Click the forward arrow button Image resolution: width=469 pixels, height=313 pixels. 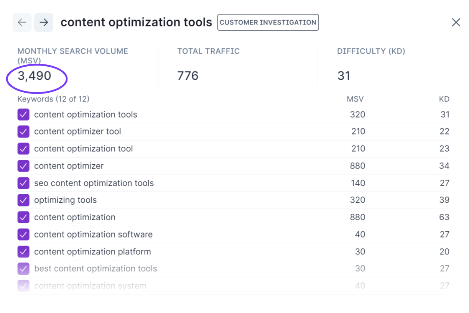click(43, 23)
